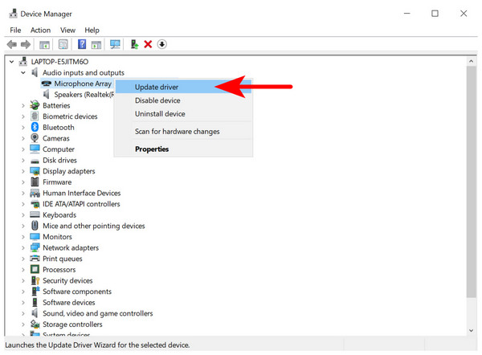
Task: Collapse the LAPTOP-E5JITM6O root node
Action: click(x=12, y=62)
